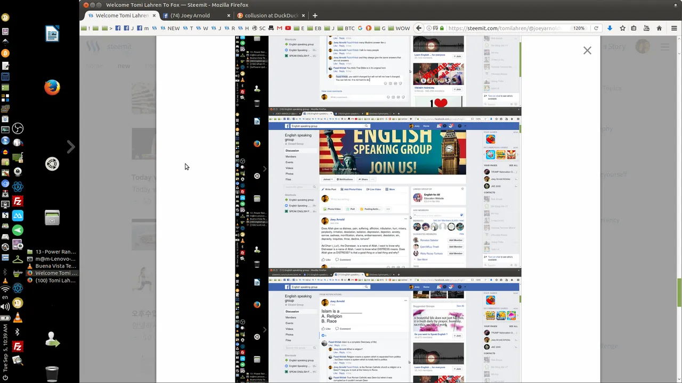Go back with the browser back arrow

[419, 28]
